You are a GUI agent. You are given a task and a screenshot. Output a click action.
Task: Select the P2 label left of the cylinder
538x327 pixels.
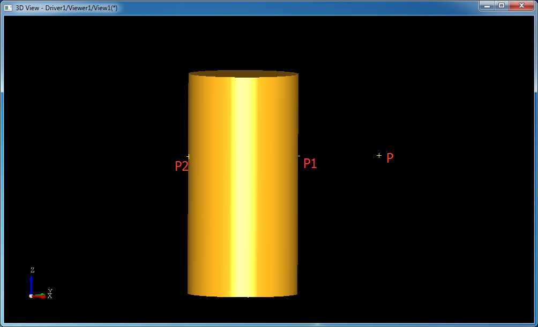click(x=182, y=166)
